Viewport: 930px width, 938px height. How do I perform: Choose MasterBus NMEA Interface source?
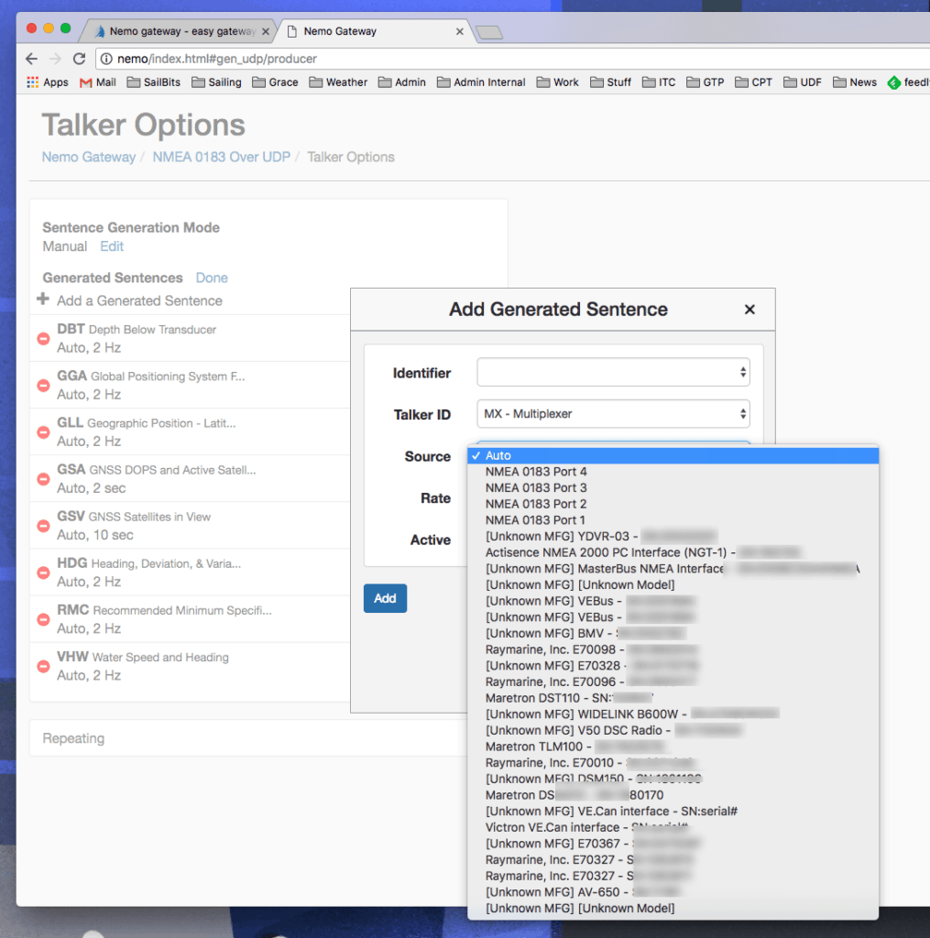[673, 568]
